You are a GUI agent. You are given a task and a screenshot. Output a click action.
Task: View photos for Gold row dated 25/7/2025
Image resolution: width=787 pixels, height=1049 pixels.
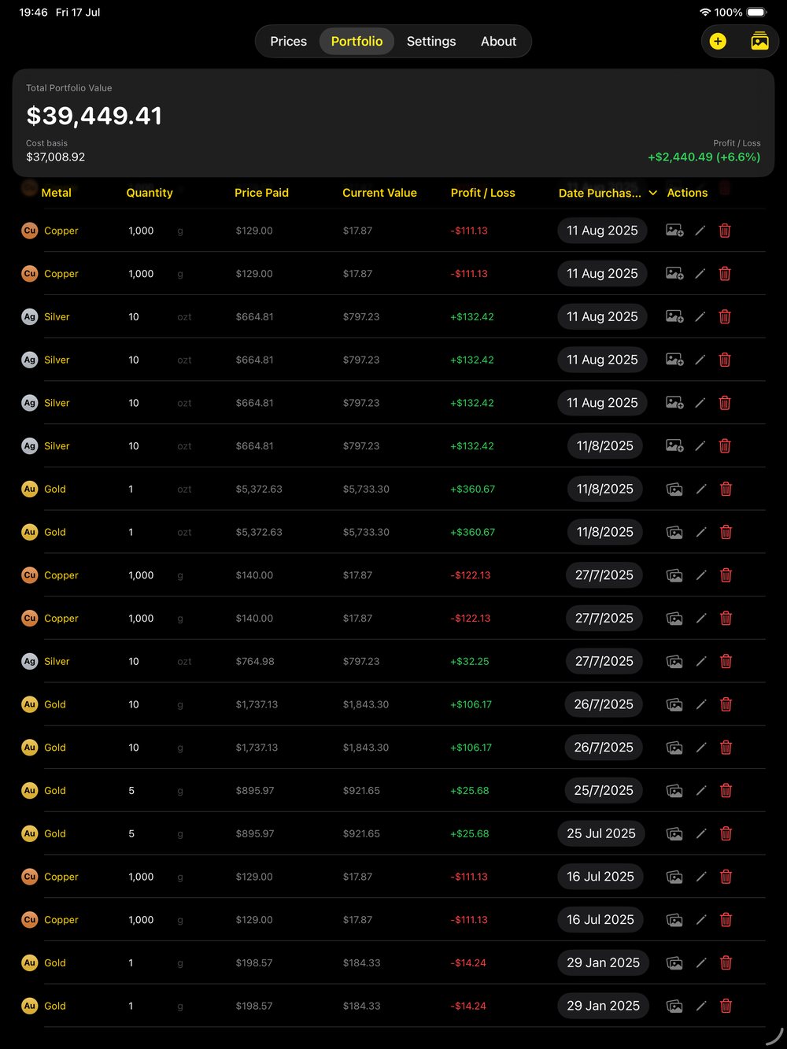pyautogui.click(x=674, y=790)
